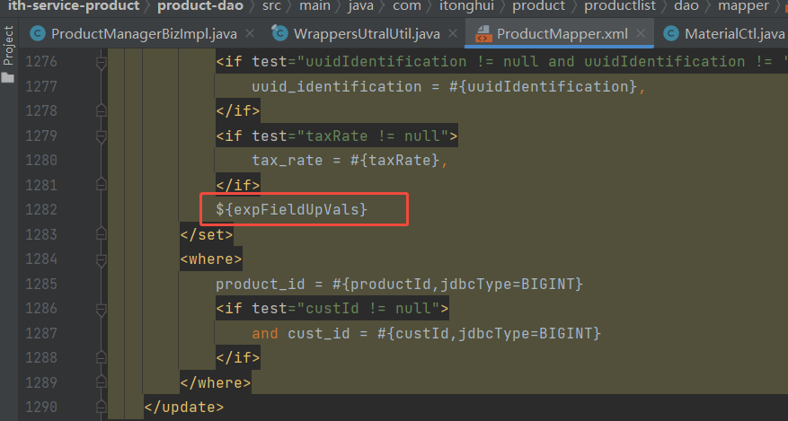Click the </set> closing tag
The width and height of the screenshot is (788, 421).
pos(207,235)
